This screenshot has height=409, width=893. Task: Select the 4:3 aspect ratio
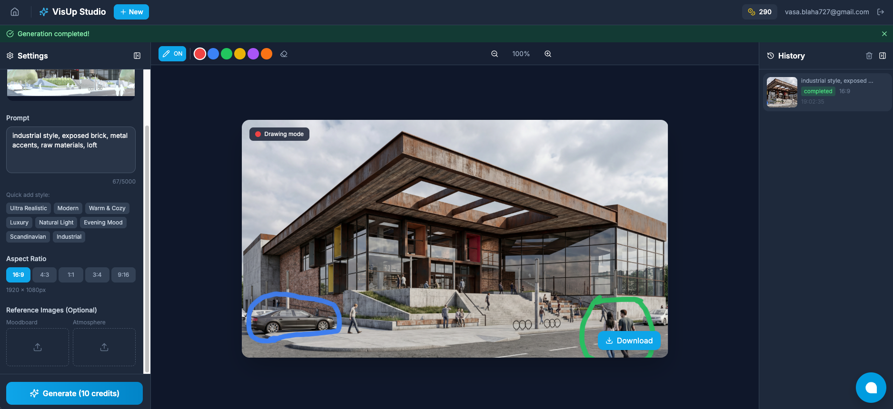(45, 275)
